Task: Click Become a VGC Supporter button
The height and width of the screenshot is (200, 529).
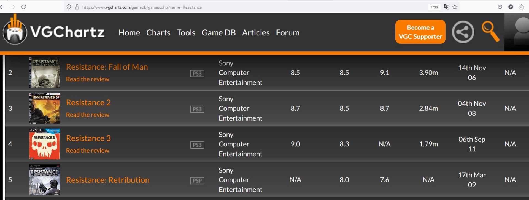Action: click(420, 32)
